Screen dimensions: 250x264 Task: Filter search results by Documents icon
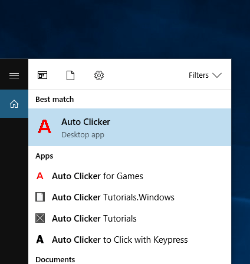click(70, 75)
